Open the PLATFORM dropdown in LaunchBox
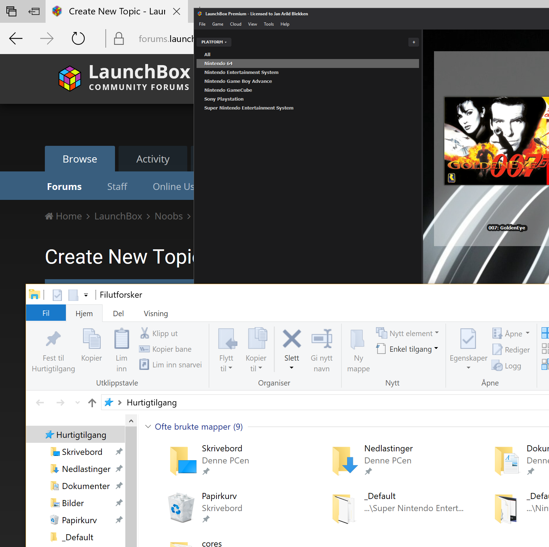Viewport: 549px width, 547px height. click(x=214, y=42)
